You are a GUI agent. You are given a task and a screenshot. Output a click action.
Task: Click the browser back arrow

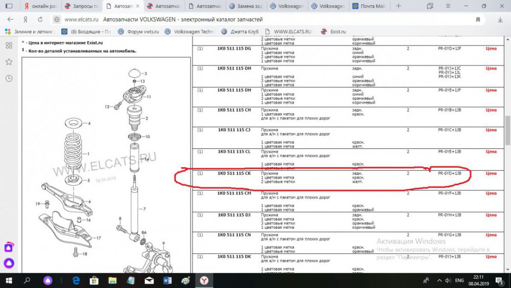coord(9,19)
